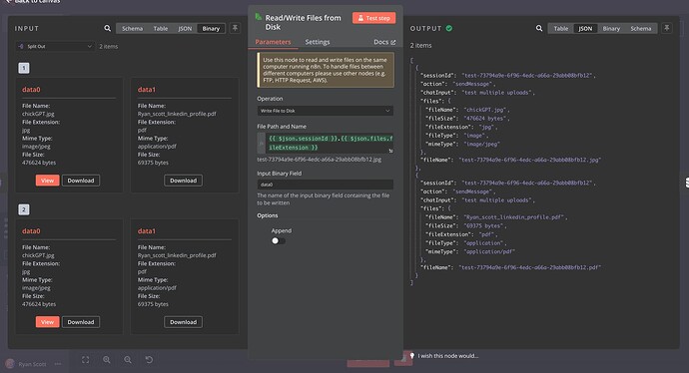Switch to the Settings tab
This screenshot has width=689, height=373.
coord(318,42)
